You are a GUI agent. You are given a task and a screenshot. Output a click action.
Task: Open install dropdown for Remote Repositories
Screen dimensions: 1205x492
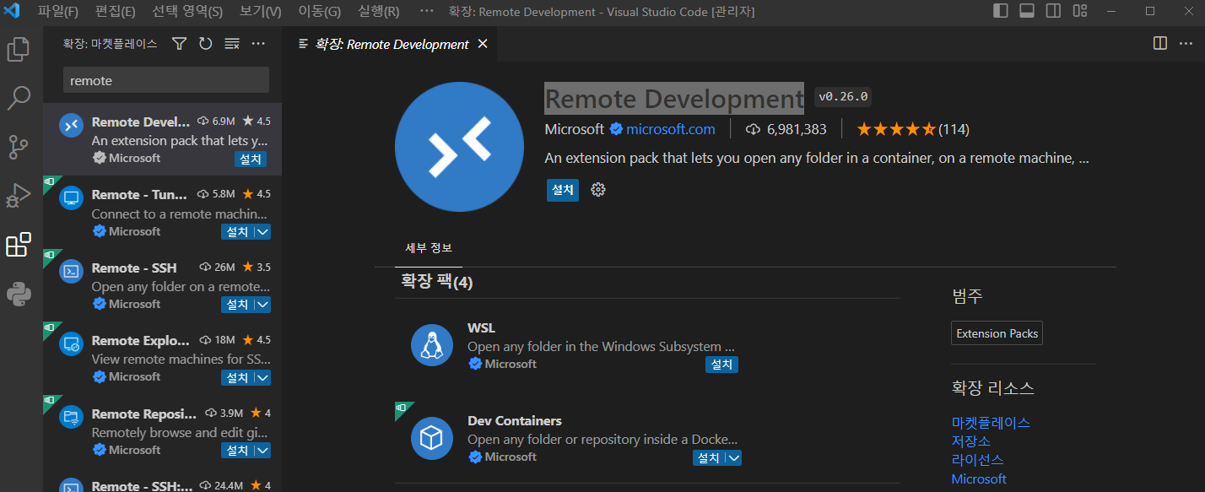coord(262,451)
